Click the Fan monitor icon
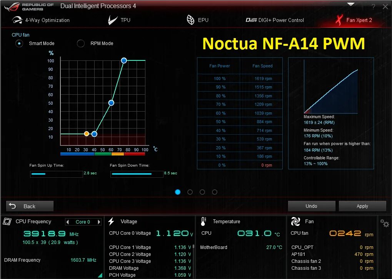The image size is (392, 279). [295, 221]
